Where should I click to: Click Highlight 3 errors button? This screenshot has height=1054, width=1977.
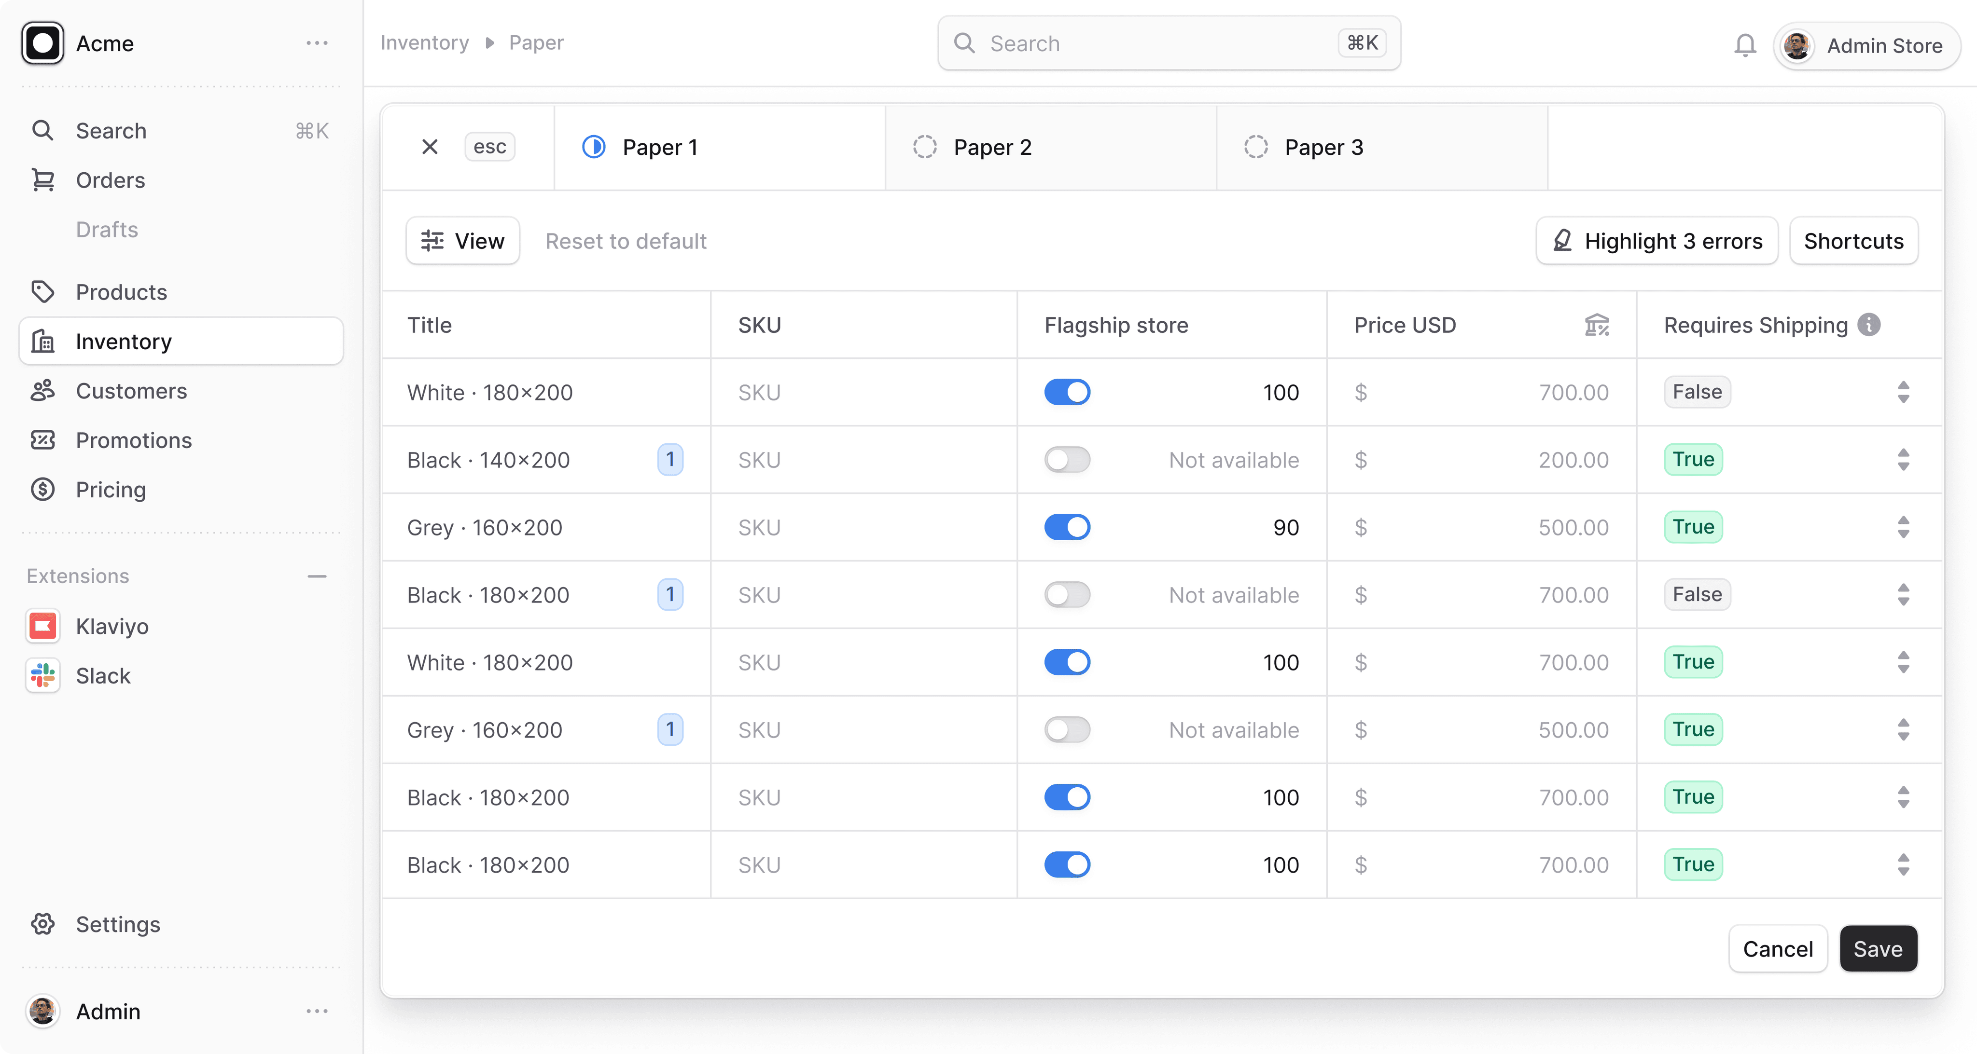(x=1657, y=242)
